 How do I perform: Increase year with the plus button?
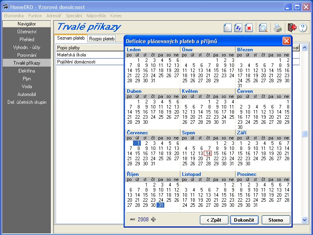click(x=153, y=219)
